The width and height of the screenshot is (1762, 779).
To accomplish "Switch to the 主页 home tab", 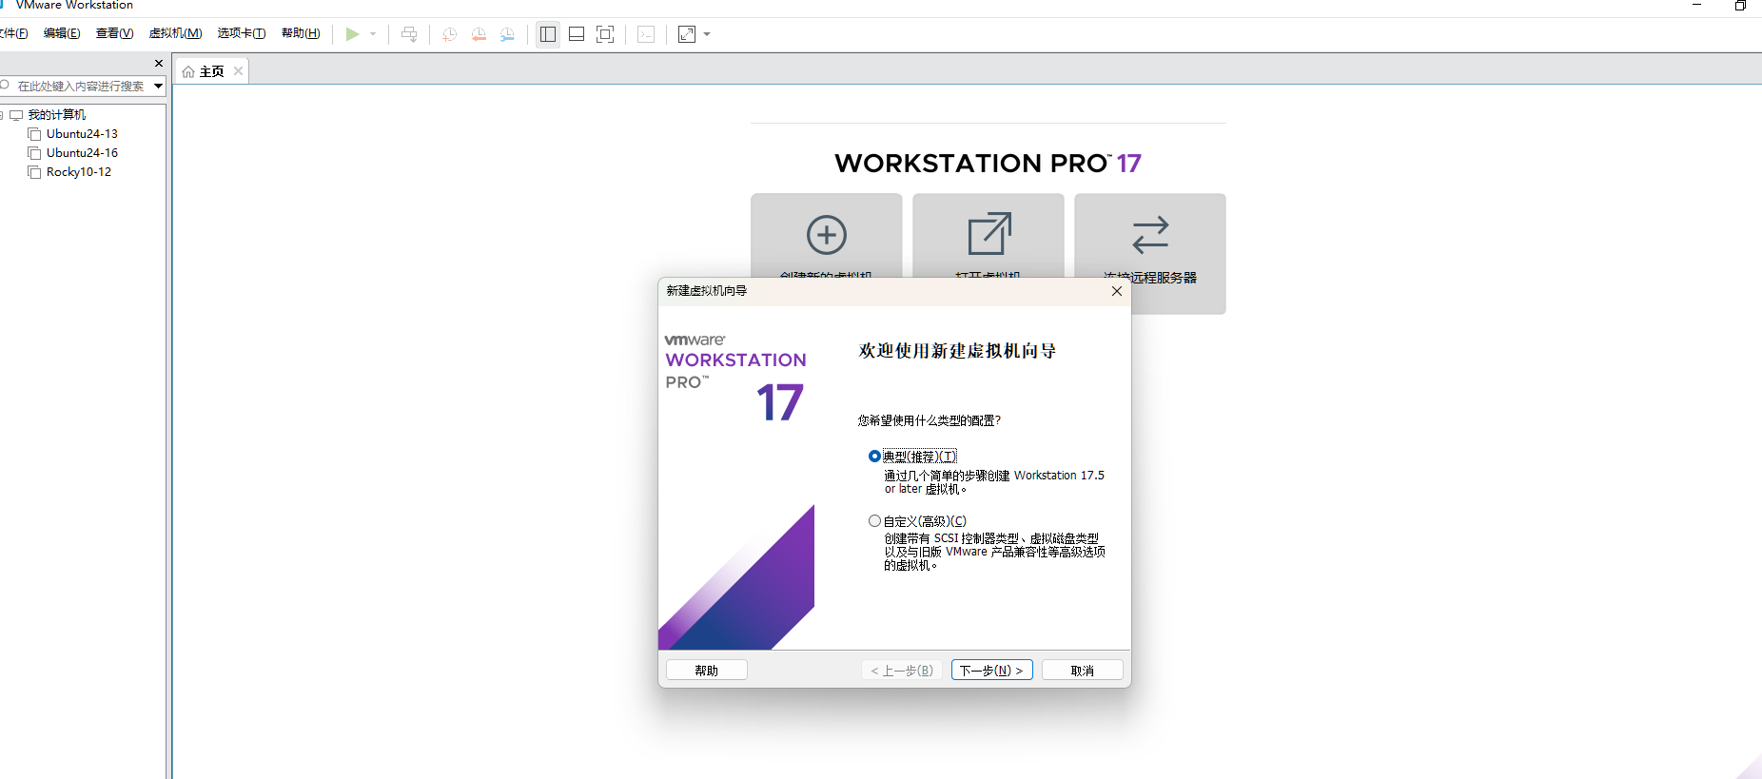I will point(211,71).
